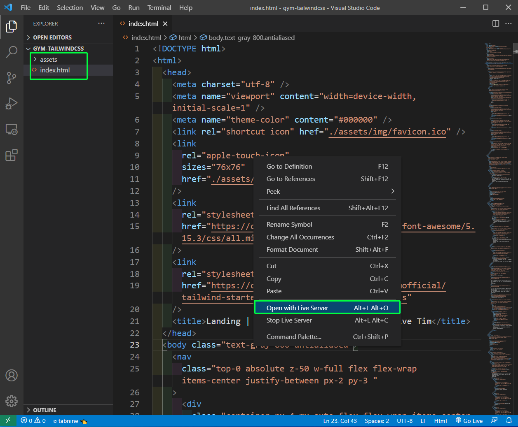
Task: Choose Format Document
Action: [x=327, y=250]
